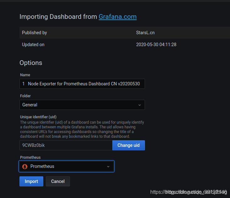Click the 2020-05-30 update timestamp

(156, 45)
